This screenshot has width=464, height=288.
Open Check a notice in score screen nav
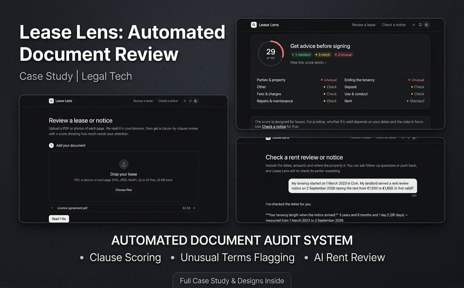394,25
